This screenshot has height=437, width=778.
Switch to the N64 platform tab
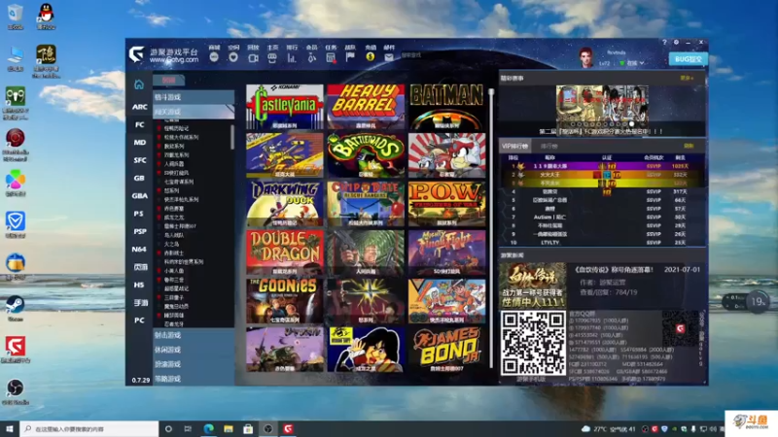point(139,250)
